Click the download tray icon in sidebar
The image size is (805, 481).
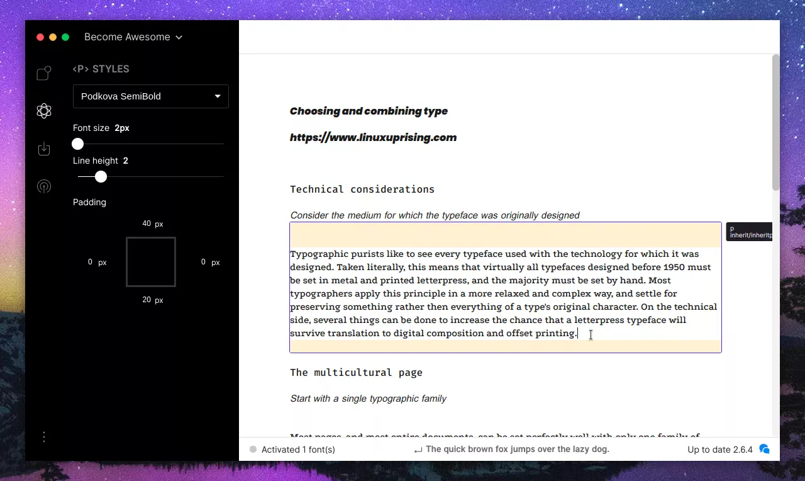pos(43,149)
